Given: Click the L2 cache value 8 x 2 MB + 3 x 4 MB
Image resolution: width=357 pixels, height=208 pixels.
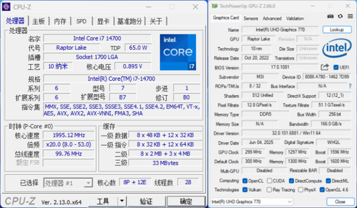Looking at the screenshot, I should click(x=165, y=154).
